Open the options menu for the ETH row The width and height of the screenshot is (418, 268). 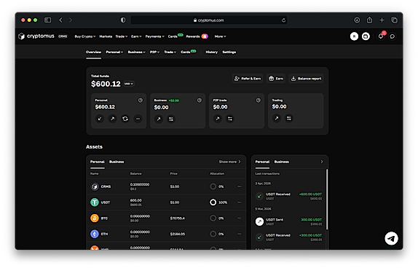240,234
